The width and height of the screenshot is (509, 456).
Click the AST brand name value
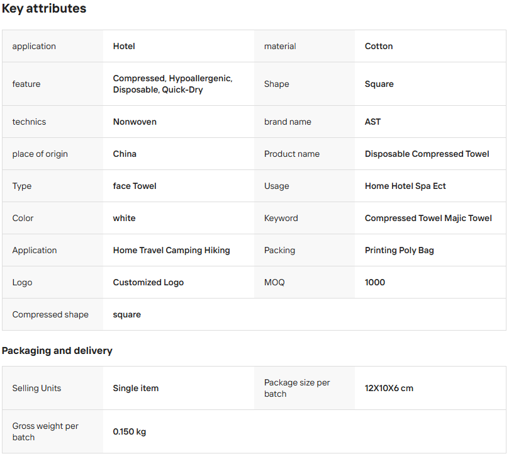coord(372,122)
